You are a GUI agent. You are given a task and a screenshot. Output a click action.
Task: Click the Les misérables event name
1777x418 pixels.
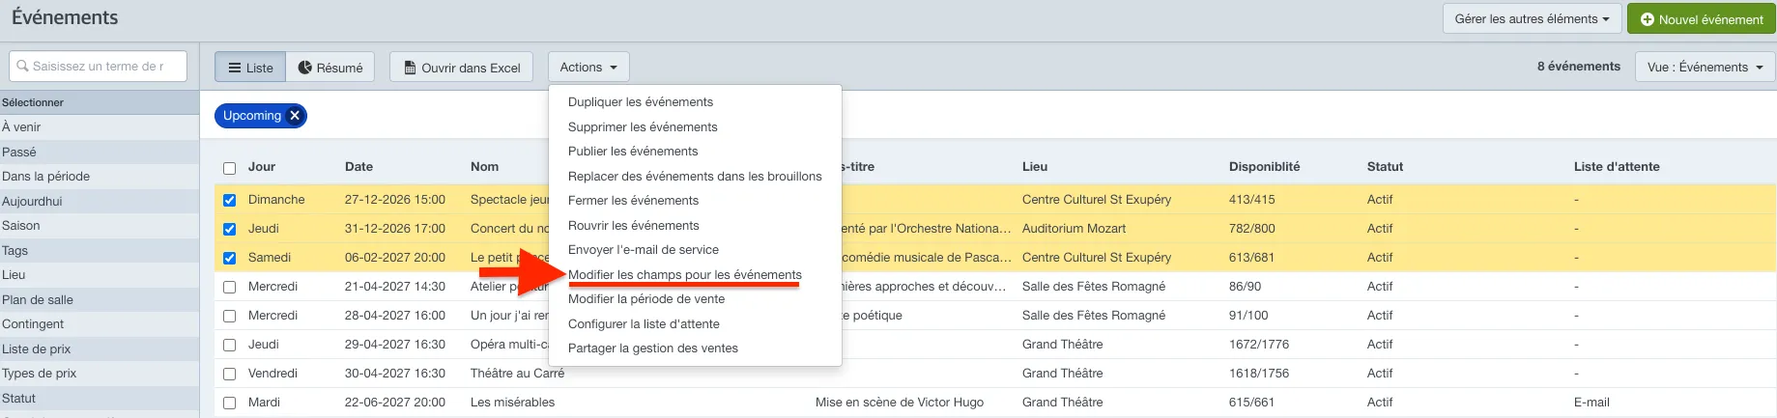pos(512,402)
